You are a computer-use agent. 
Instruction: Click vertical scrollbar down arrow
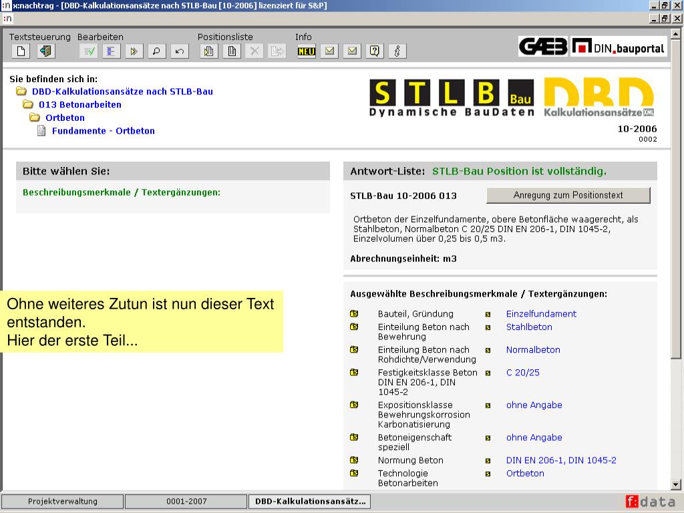[676, 484]
